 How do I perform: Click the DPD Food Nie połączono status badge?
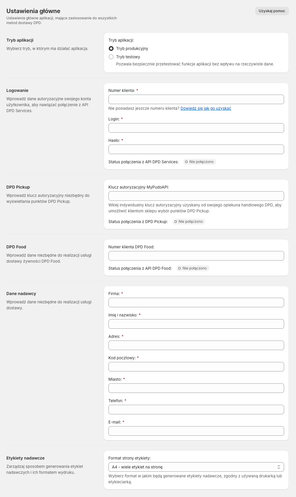(193, 268)
